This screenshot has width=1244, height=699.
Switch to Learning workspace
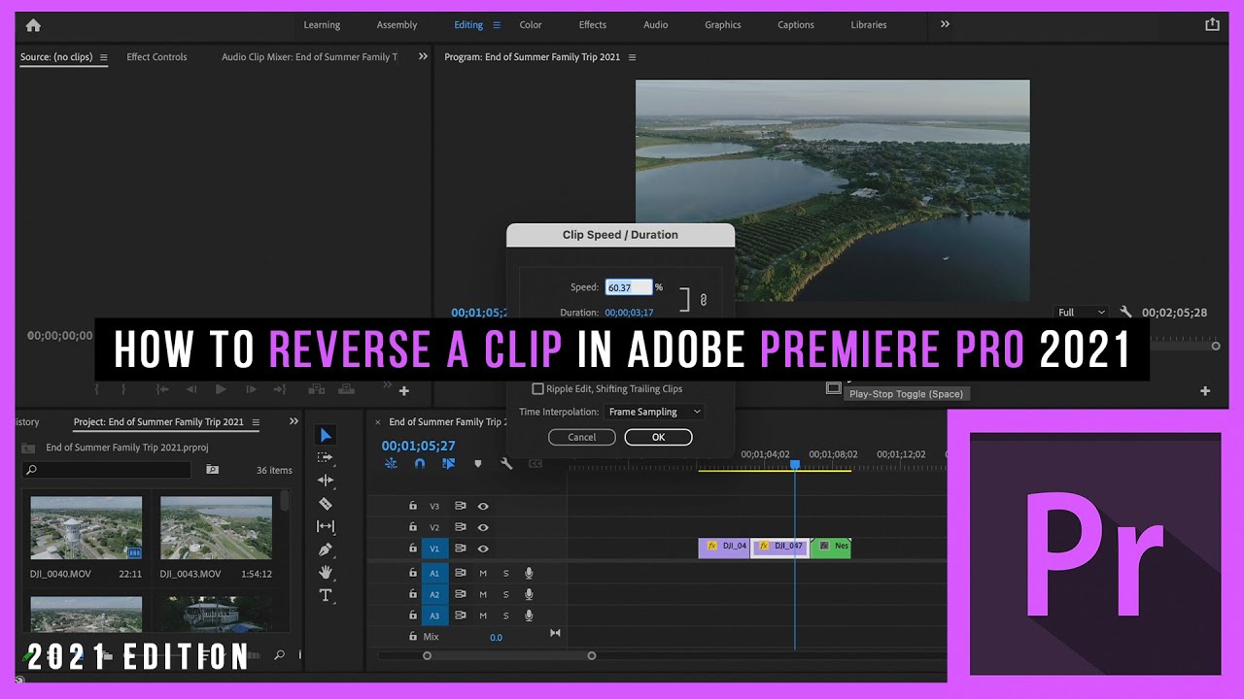(x=322, y=25)
